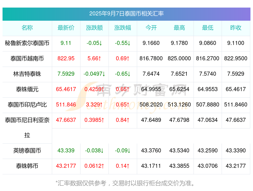Image resolution: width=253 pixels, height=191 pixels.
Task: Select the 涨跌额 column header
Action: pos(94,28)
